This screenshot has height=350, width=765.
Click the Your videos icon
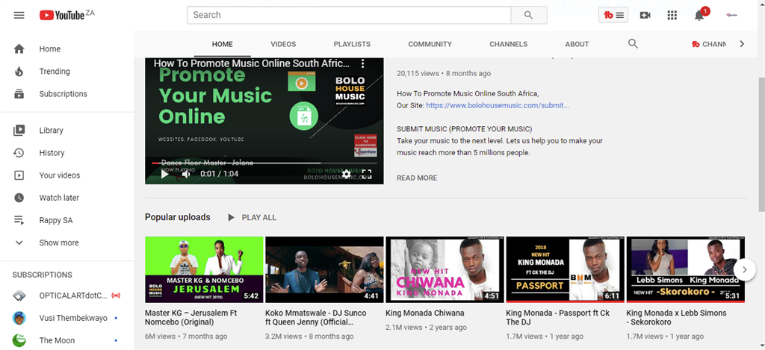(x=19, y=175)
